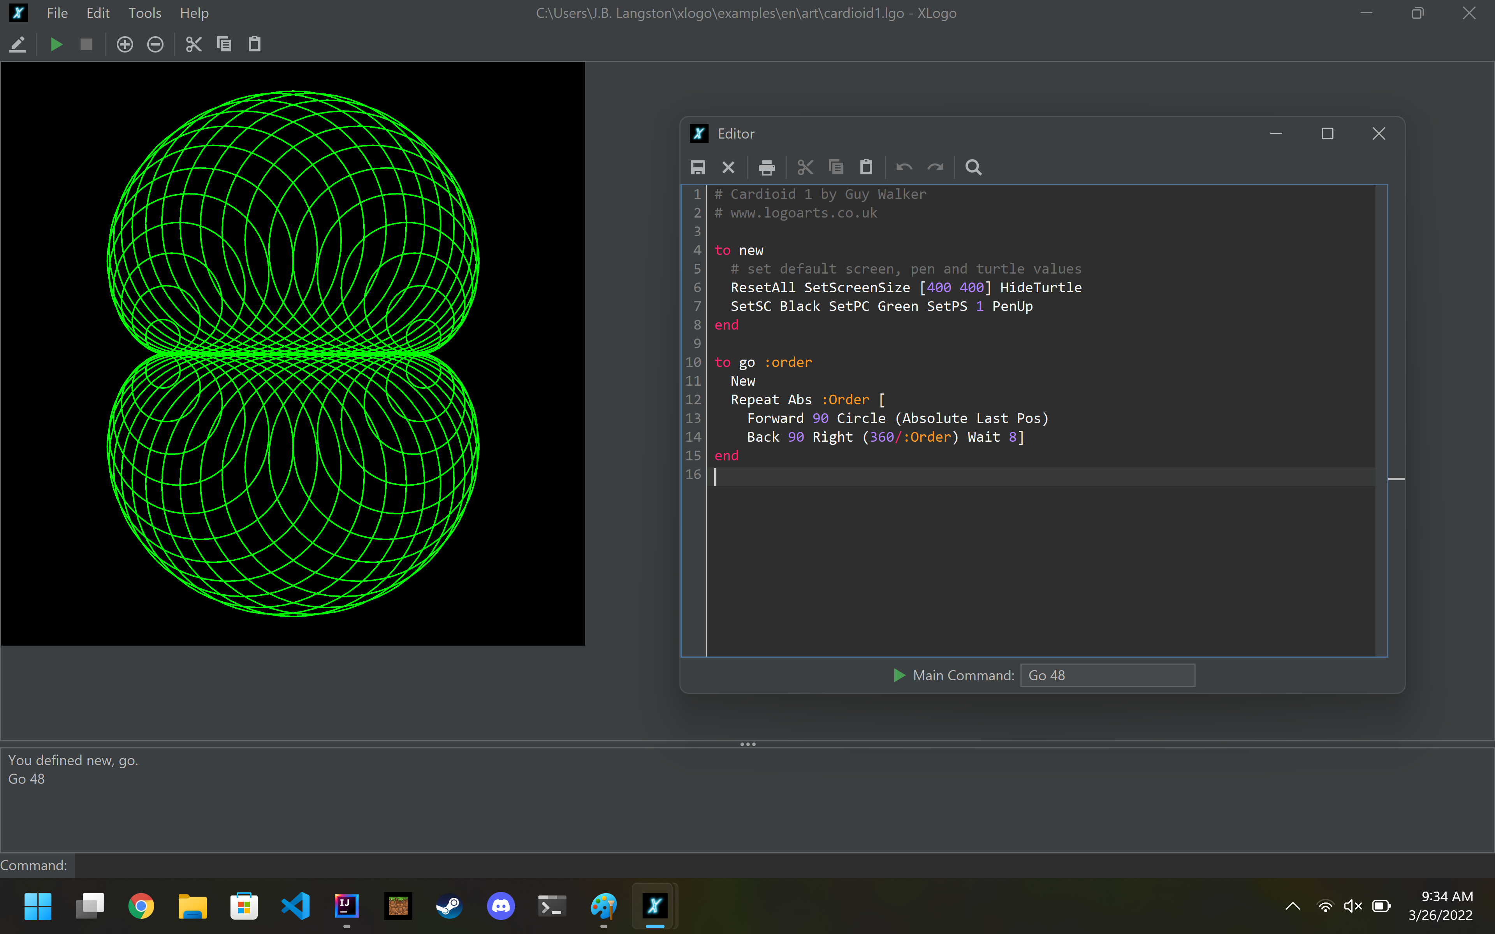The height and width of the screenshot is (934, 1495).
Task: Run Main Command with green play arrow
Action: tap(899, 675)
